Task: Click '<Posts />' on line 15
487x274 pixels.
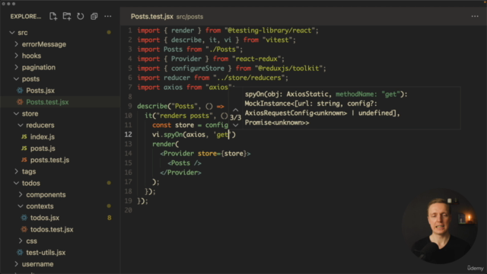Action: click(184, 163)
